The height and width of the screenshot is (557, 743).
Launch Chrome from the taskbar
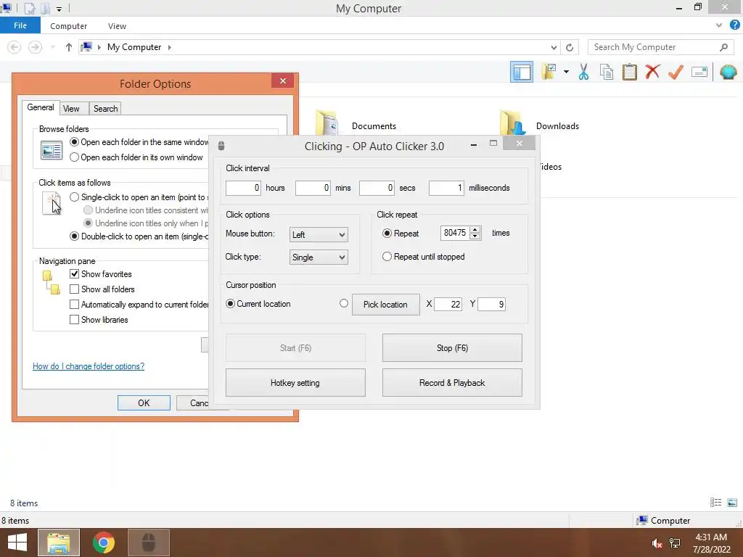pos(104,542)
